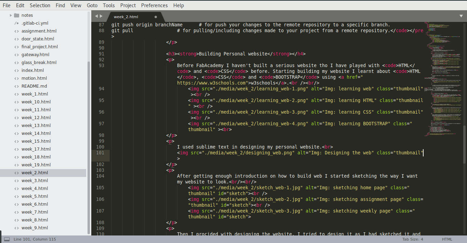Click the markup icon beside glass_break.html

point(17,62)
